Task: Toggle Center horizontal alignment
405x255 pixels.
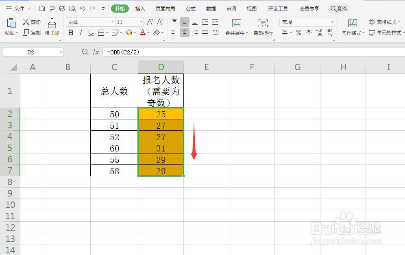Action: pyautogui.click(x=185, y=32)
